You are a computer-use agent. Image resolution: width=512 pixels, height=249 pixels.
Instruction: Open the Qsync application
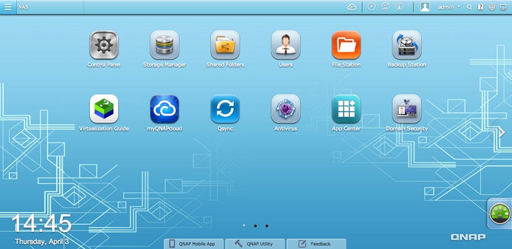pos(225,109)
